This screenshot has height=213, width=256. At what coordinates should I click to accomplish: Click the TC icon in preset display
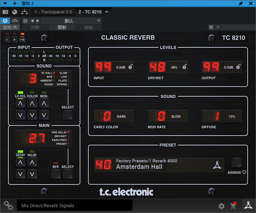[217, 165]
